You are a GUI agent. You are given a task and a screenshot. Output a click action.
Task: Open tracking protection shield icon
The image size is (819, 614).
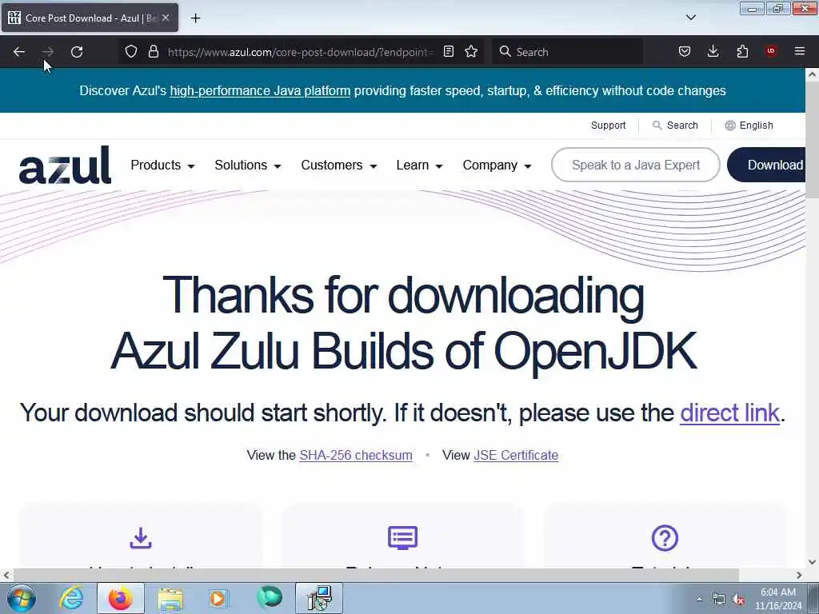[x=131, y=52]
